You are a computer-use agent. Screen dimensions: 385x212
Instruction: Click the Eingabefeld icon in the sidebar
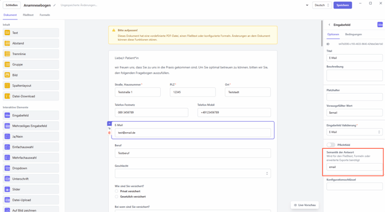pyautogui.click(x=7, y=115)
